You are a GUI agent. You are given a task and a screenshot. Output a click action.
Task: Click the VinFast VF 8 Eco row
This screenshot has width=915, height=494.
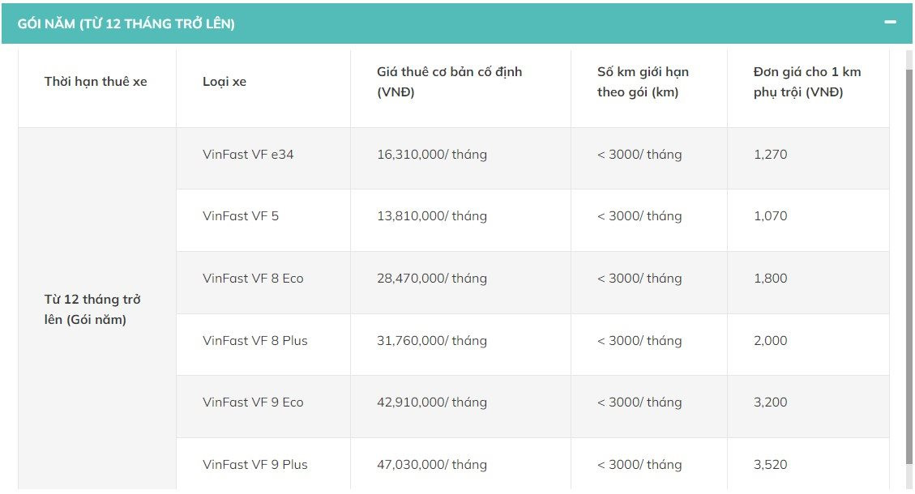tap(254, 278)
